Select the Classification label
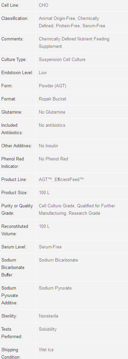This screenshot has width=128, height=359. 15,18
